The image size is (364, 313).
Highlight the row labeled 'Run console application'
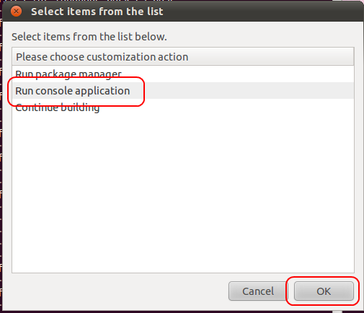coord(183,91)
